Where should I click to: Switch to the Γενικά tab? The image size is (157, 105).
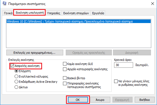click(x=8, y=13)
